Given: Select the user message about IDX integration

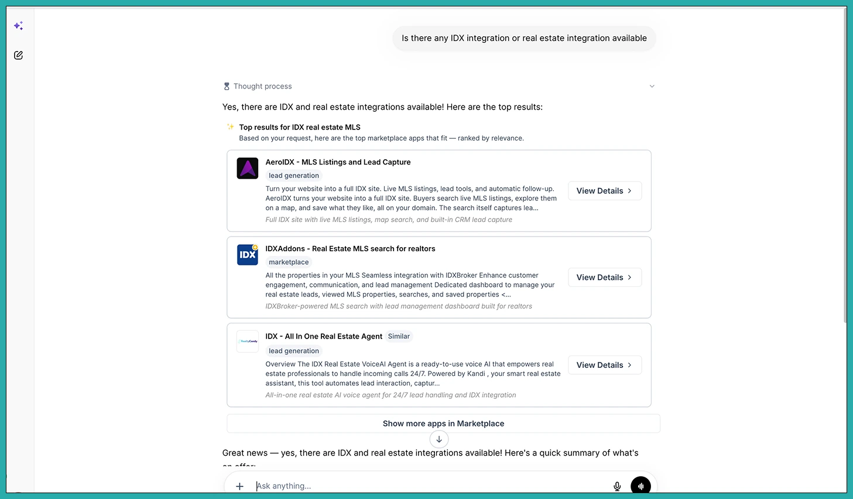Looking at the screenshot, I should tap(524, 38).
